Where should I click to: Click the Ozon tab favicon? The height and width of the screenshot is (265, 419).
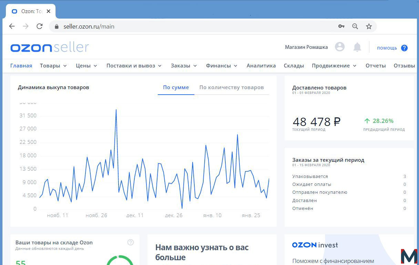pos(14,11)
